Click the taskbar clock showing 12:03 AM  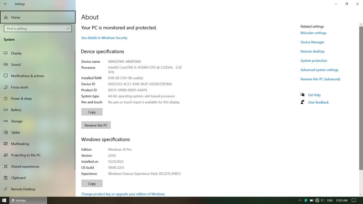pos(342,200)
